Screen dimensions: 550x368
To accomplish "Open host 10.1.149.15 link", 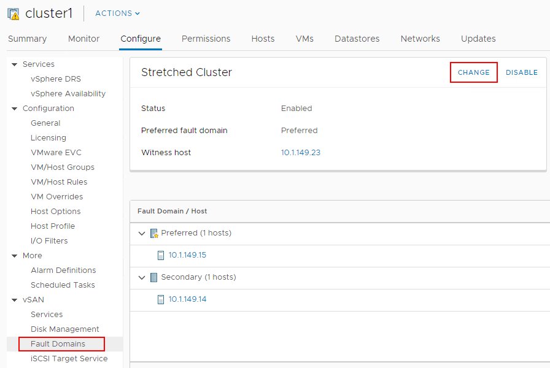I will 187,255.
